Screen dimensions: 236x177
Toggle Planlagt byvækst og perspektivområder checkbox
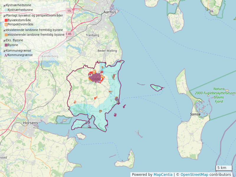[x=4, y=16]
